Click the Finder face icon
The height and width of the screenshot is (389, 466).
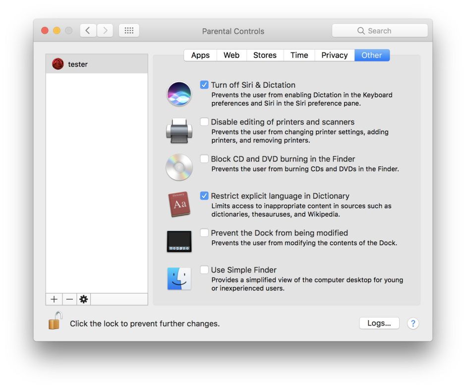[x=179, y=278]
